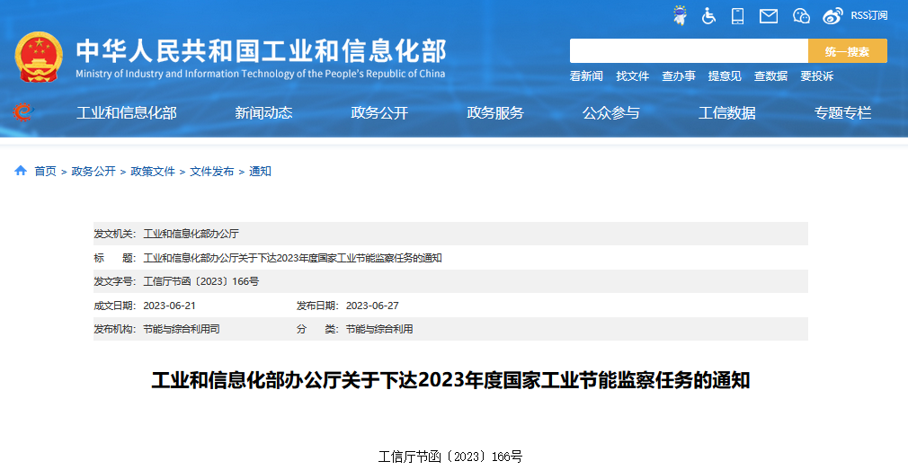Open the 找文件 quick link
The image size is (908, 470).
[632, 75]
